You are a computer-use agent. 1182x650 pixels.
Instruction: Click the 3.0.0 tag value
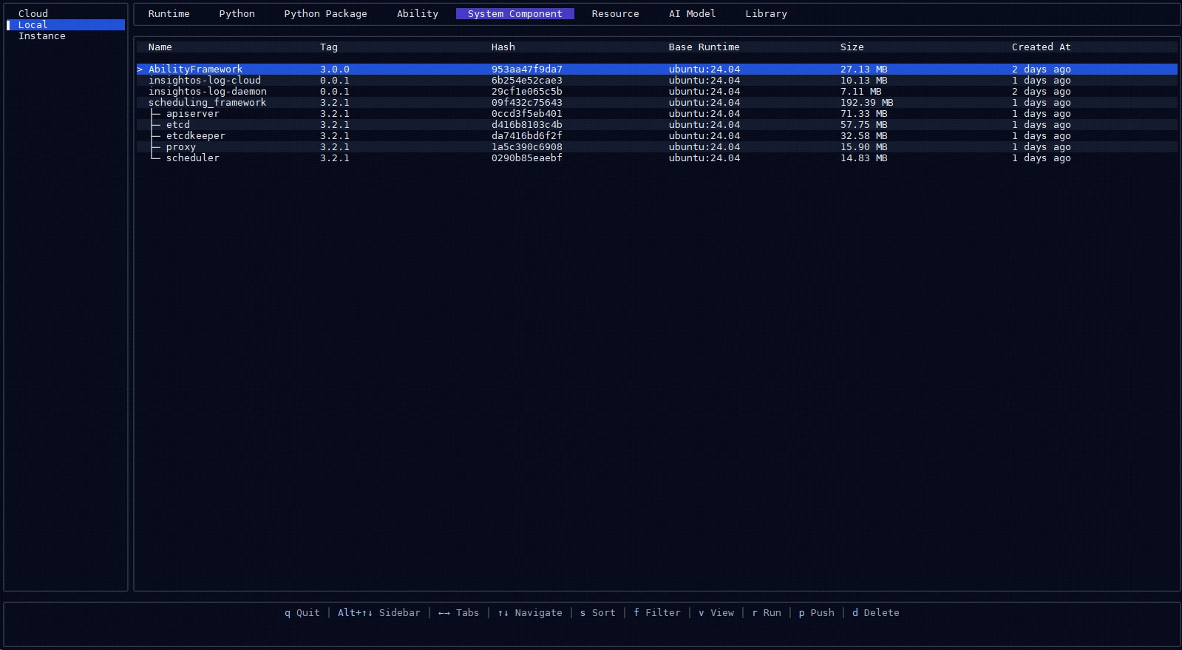click(335, 69)
